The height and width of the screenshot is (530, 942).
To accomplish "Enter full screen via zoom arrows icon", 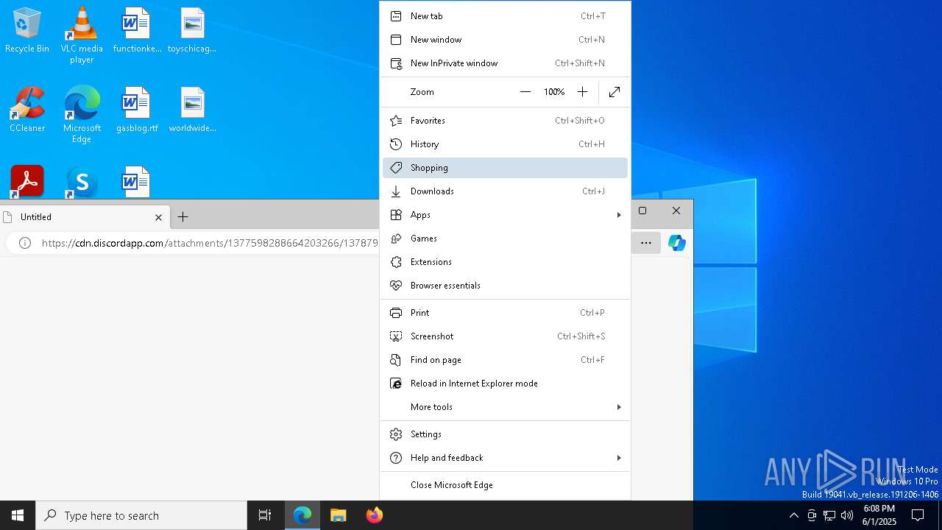I will [x=615, y=92].
